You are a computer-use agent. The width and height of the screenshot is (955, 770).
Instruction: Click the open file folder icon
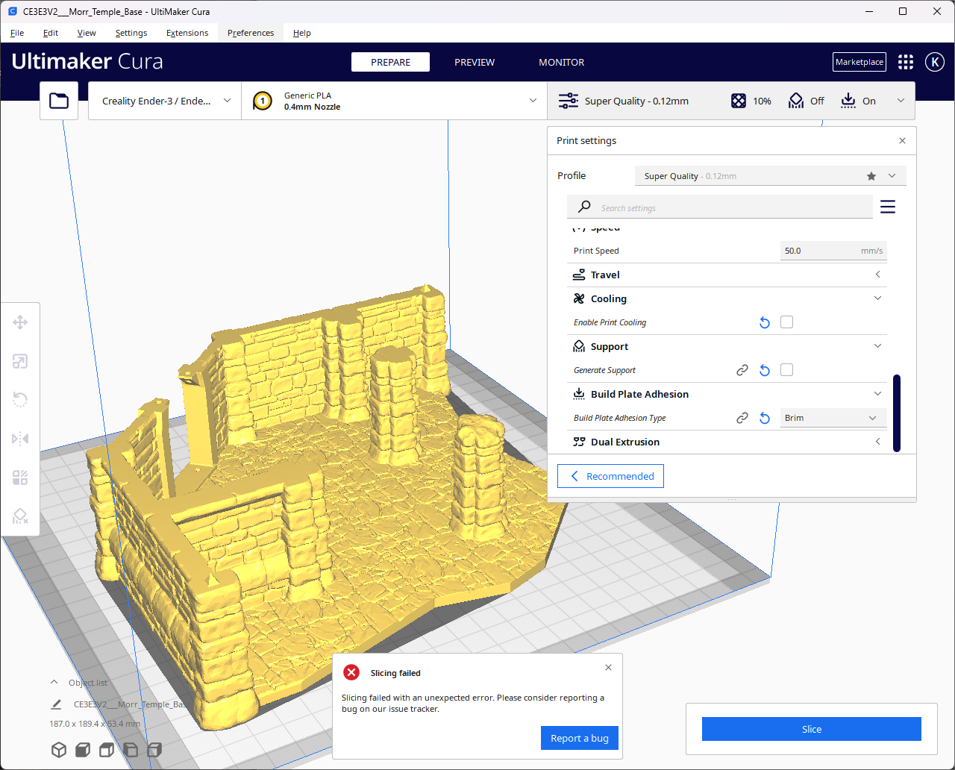click(59, 100)
